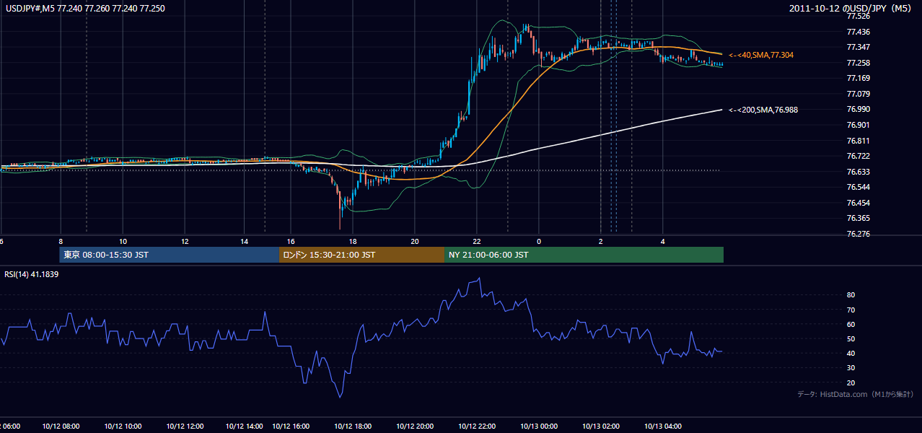Viewport: 922px width, 433px height.
Task: Click price axis label 76.544
Action: tap(858, 187)
